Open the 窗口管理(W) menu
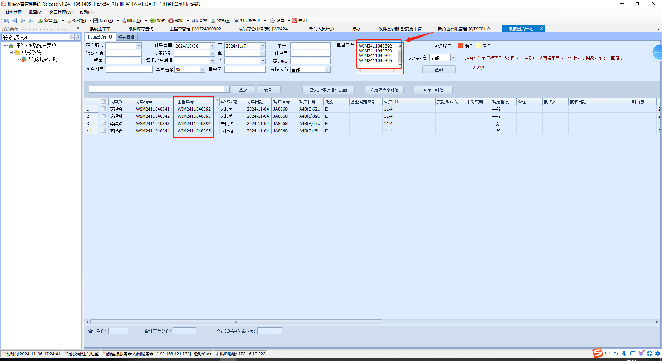This screenshot has height=361, width=662. click(x=61, y=12)
